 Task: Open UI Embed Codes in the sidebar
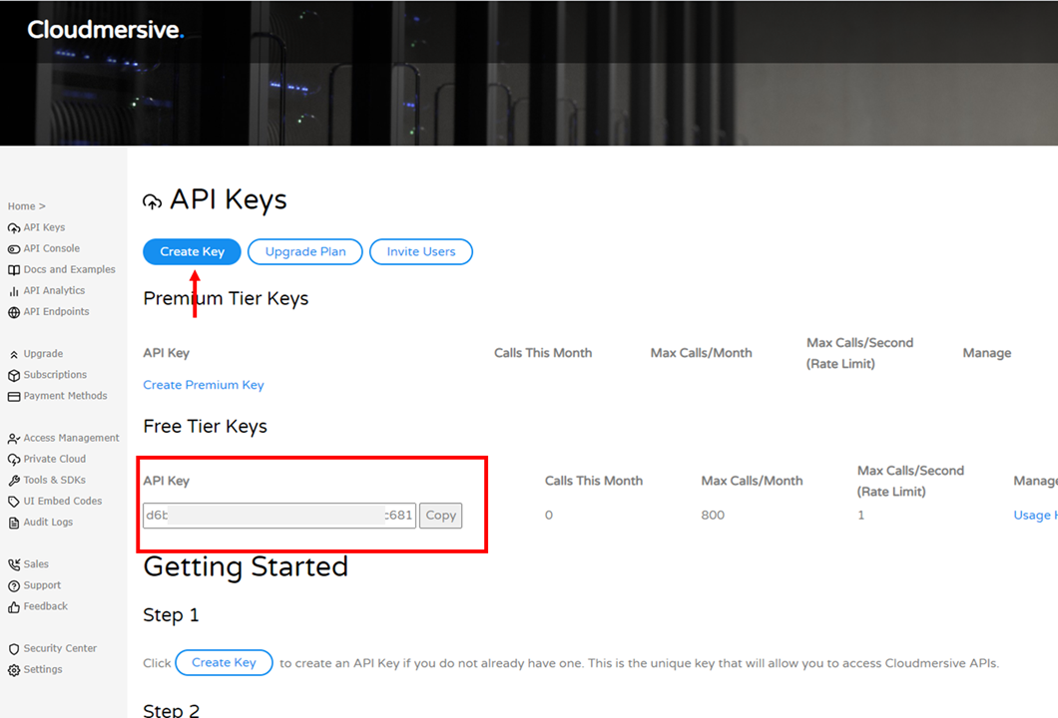tap(63, 501)
